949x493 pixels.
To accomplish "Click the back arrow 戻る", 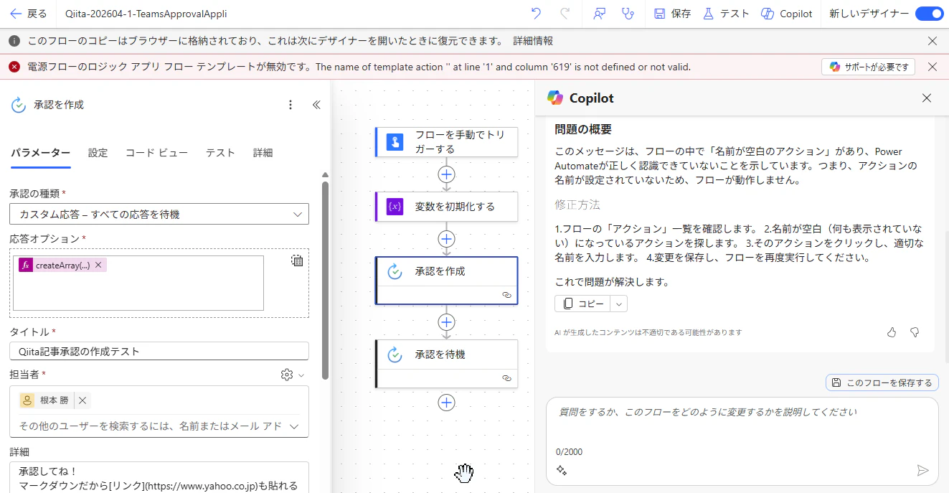I will (x=28, y=14).
